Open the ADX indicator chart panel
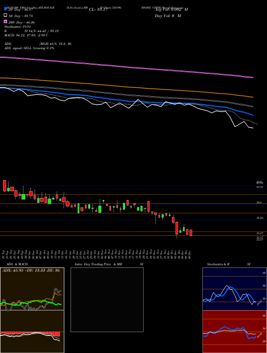 pos(32,289)
